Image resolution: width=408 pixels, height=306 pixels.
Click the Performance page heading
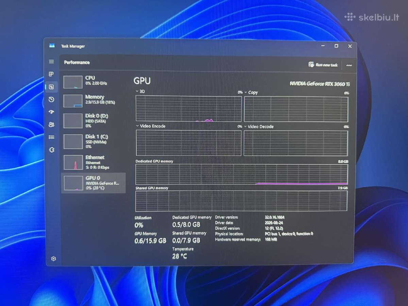pyautogui.click(x=77, y=62)
